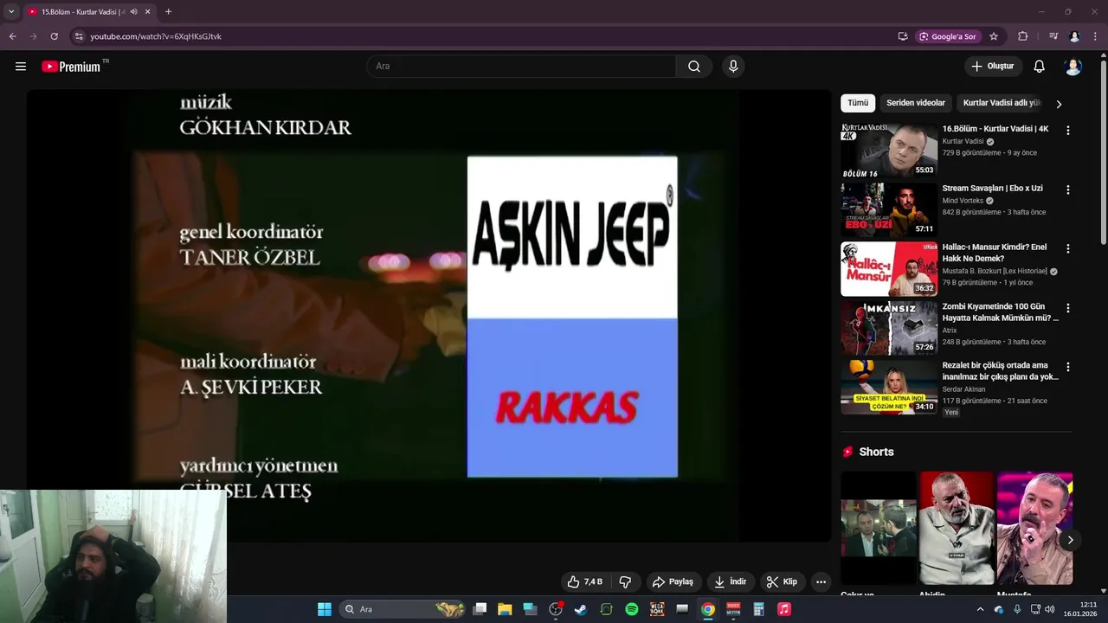Open more actions below the video
1108x623 pixels.
pyautogui.click(x=821, y=581)
